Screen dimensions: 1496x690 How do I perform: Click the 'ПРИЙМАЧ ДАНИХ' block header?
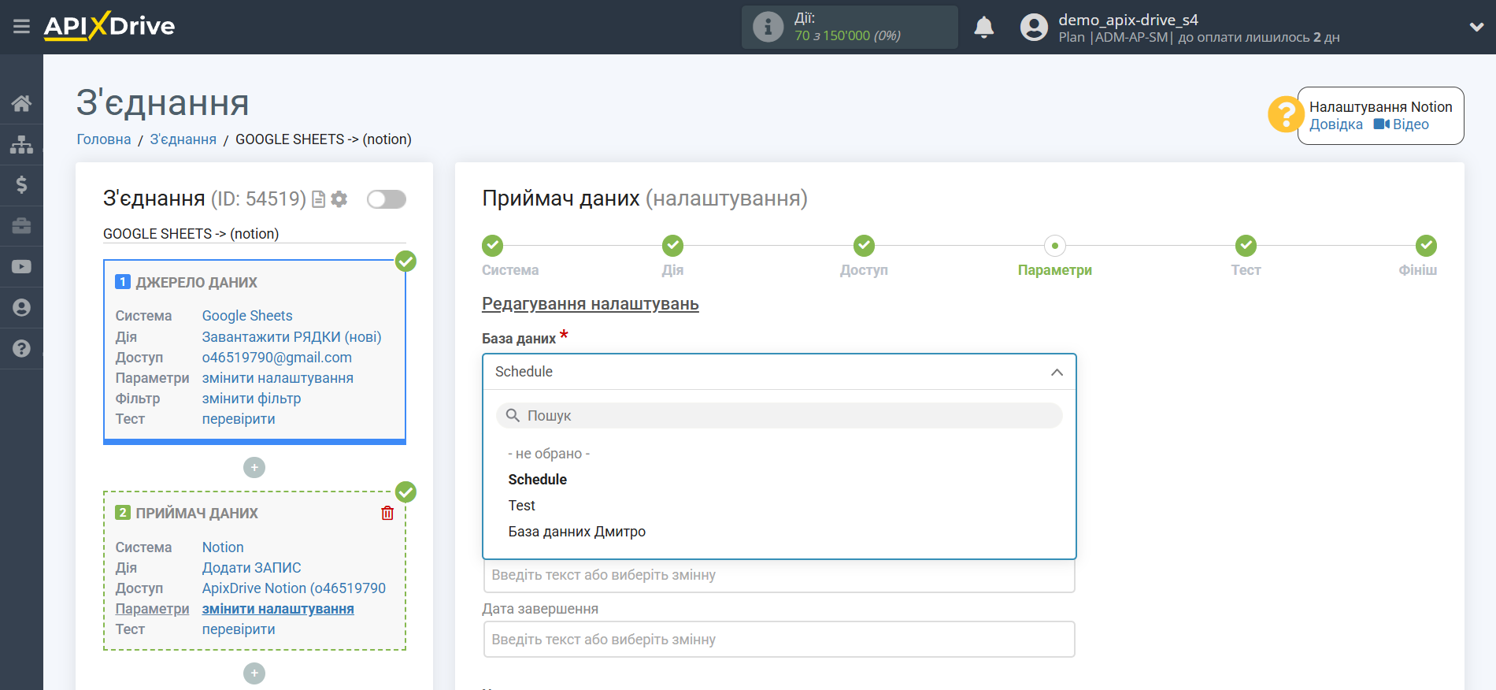coord(197,514)
